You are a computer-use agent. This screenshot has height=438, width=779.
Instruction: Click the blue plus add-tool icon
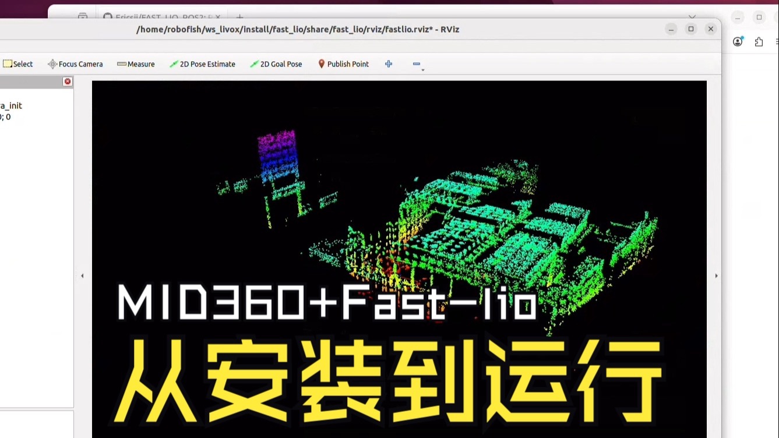click(389, 64)
